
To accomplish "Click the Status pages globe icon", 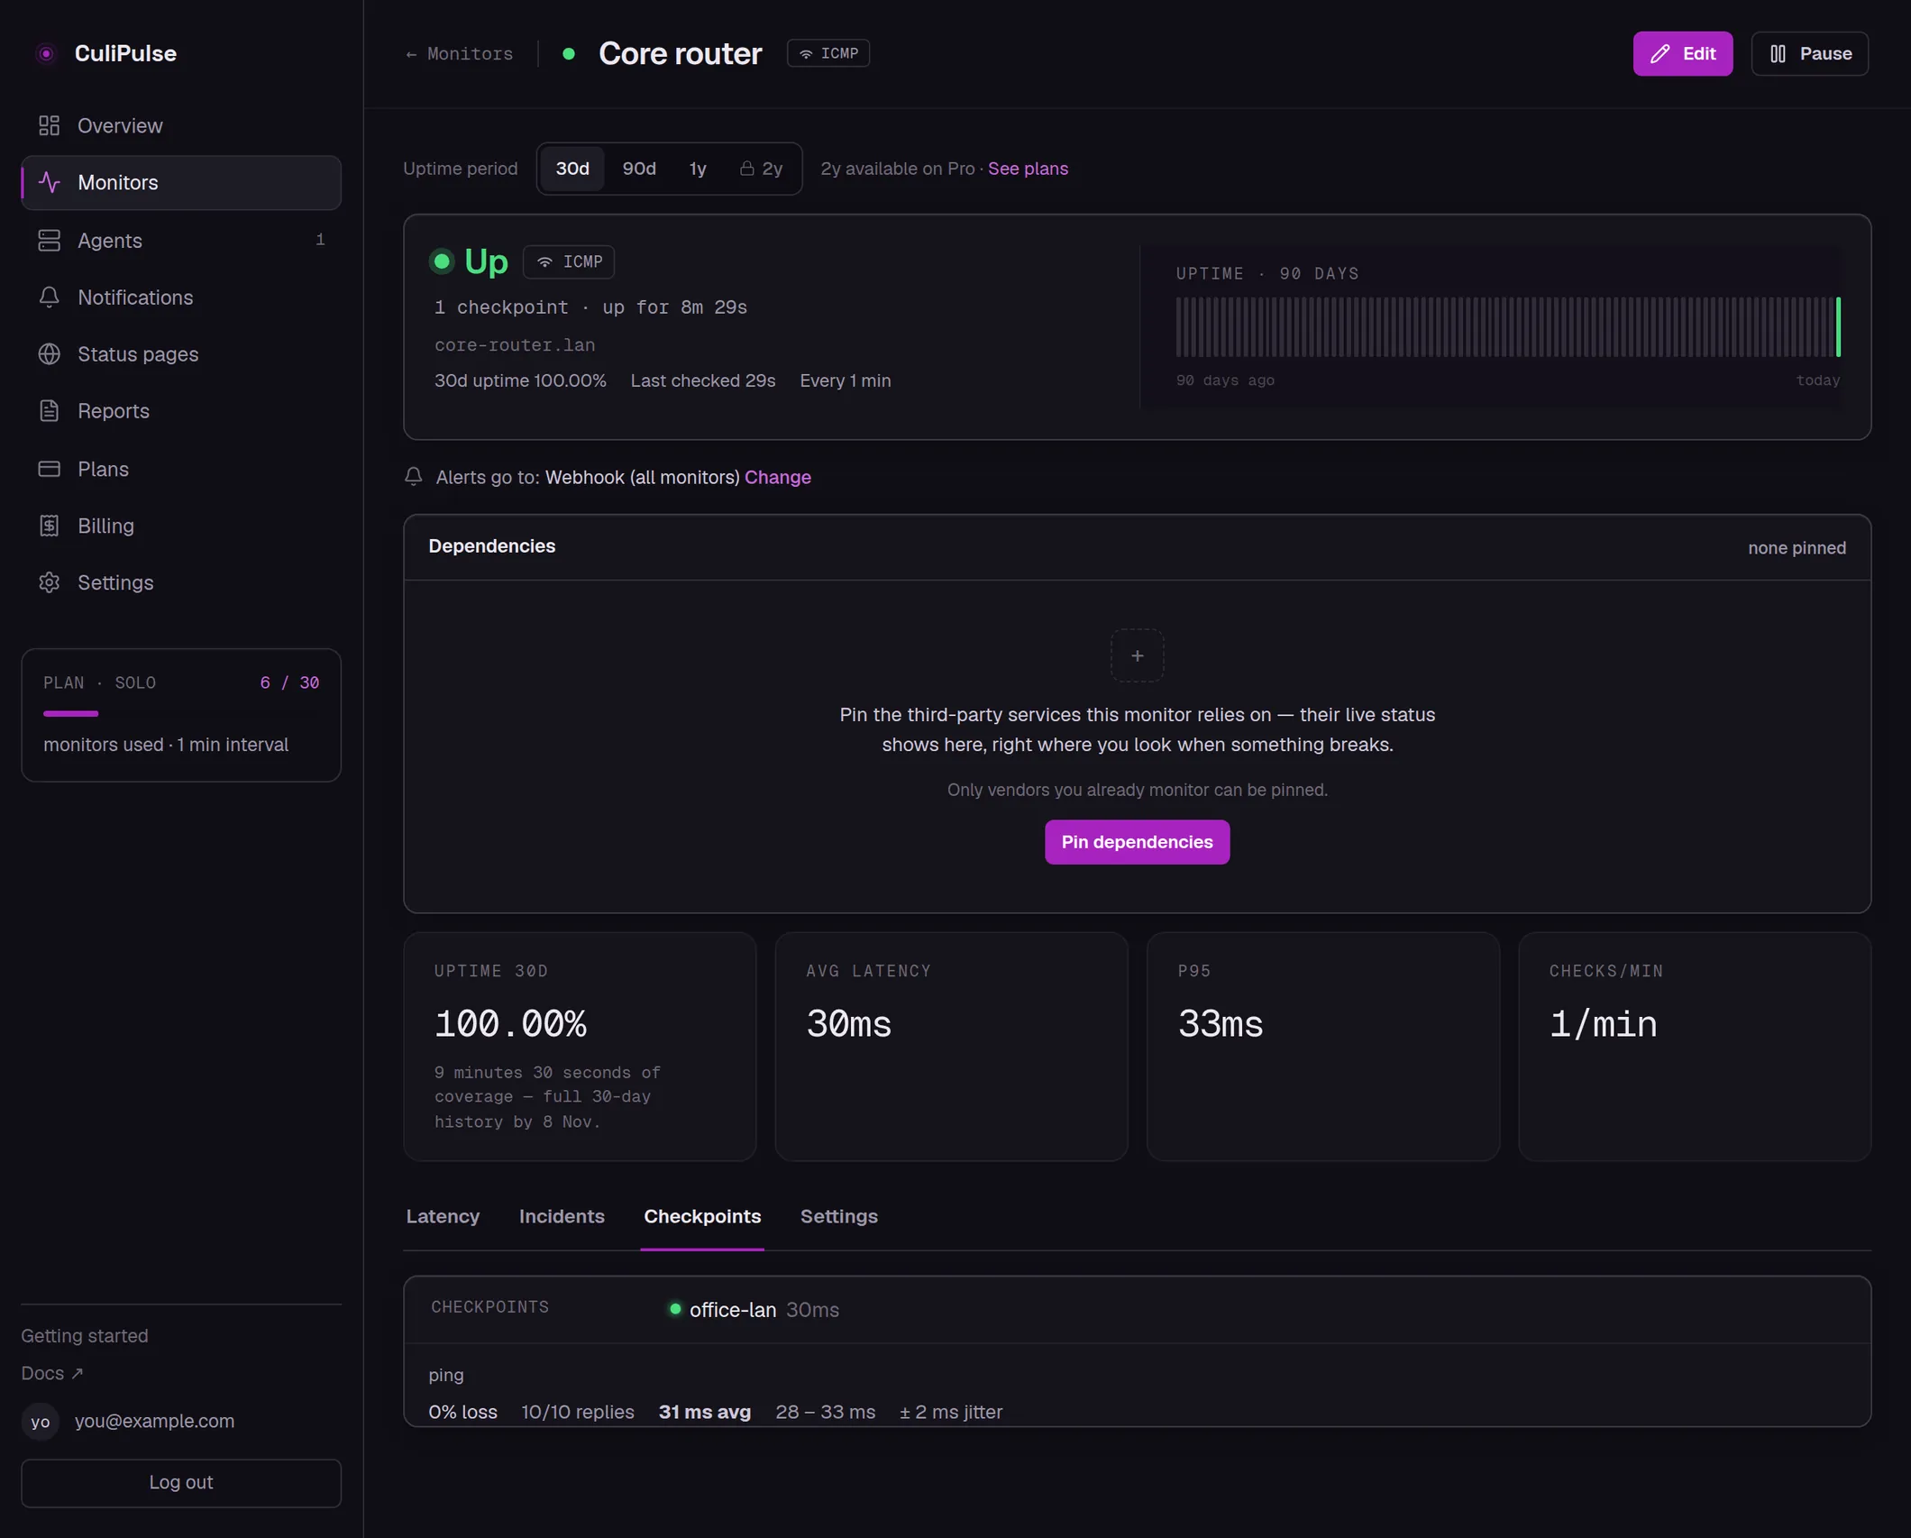I will (50, 354).
